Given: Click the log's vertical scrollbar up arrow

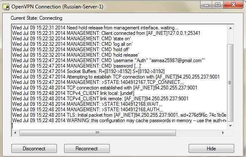Looking at the screenshot, I should click(x=230, y=28).
